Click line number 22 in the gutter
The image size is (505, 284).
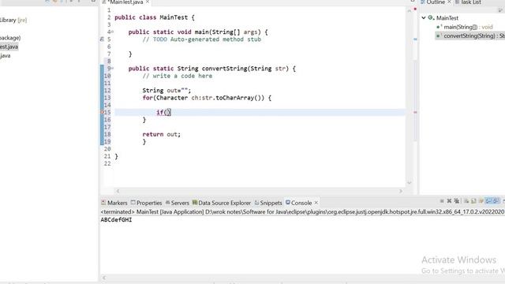(107, 163)
